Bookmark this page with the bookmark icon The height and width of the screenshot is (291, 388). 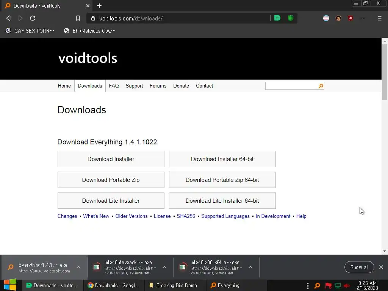pos(78,18)
